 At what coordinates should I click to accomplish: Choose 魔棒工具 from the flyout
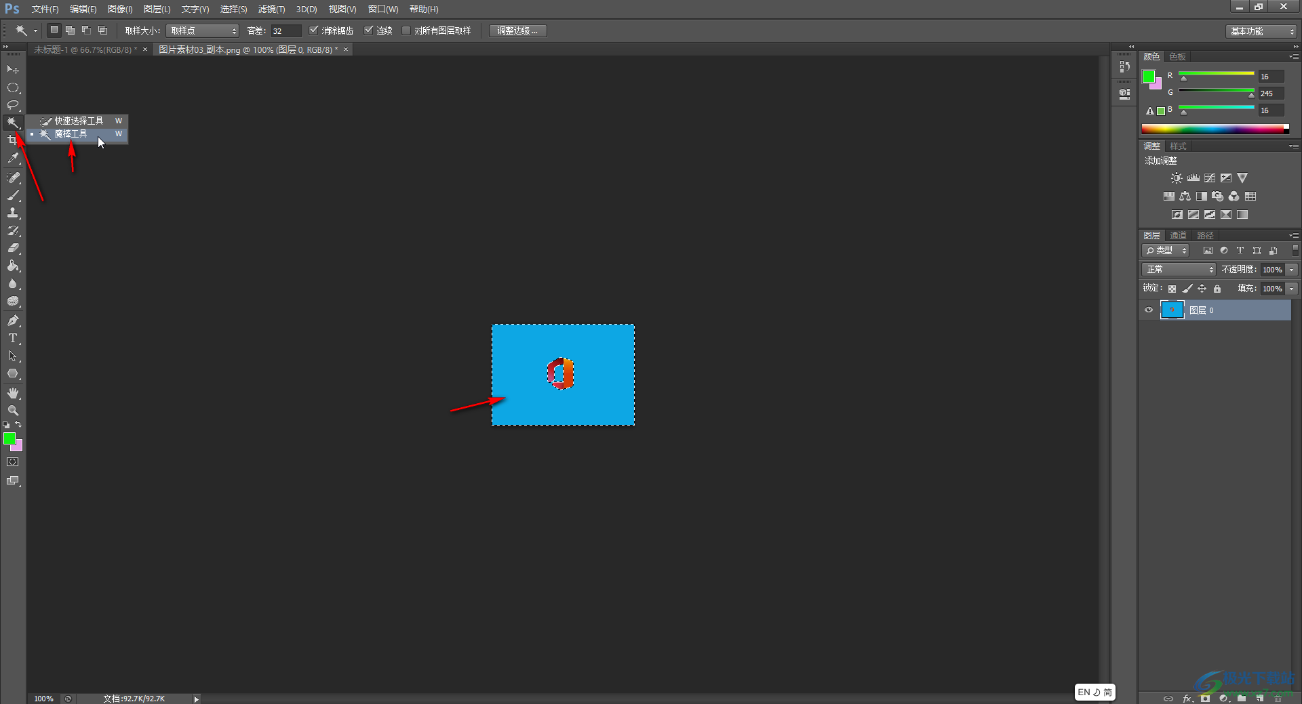tap(77, 134)
